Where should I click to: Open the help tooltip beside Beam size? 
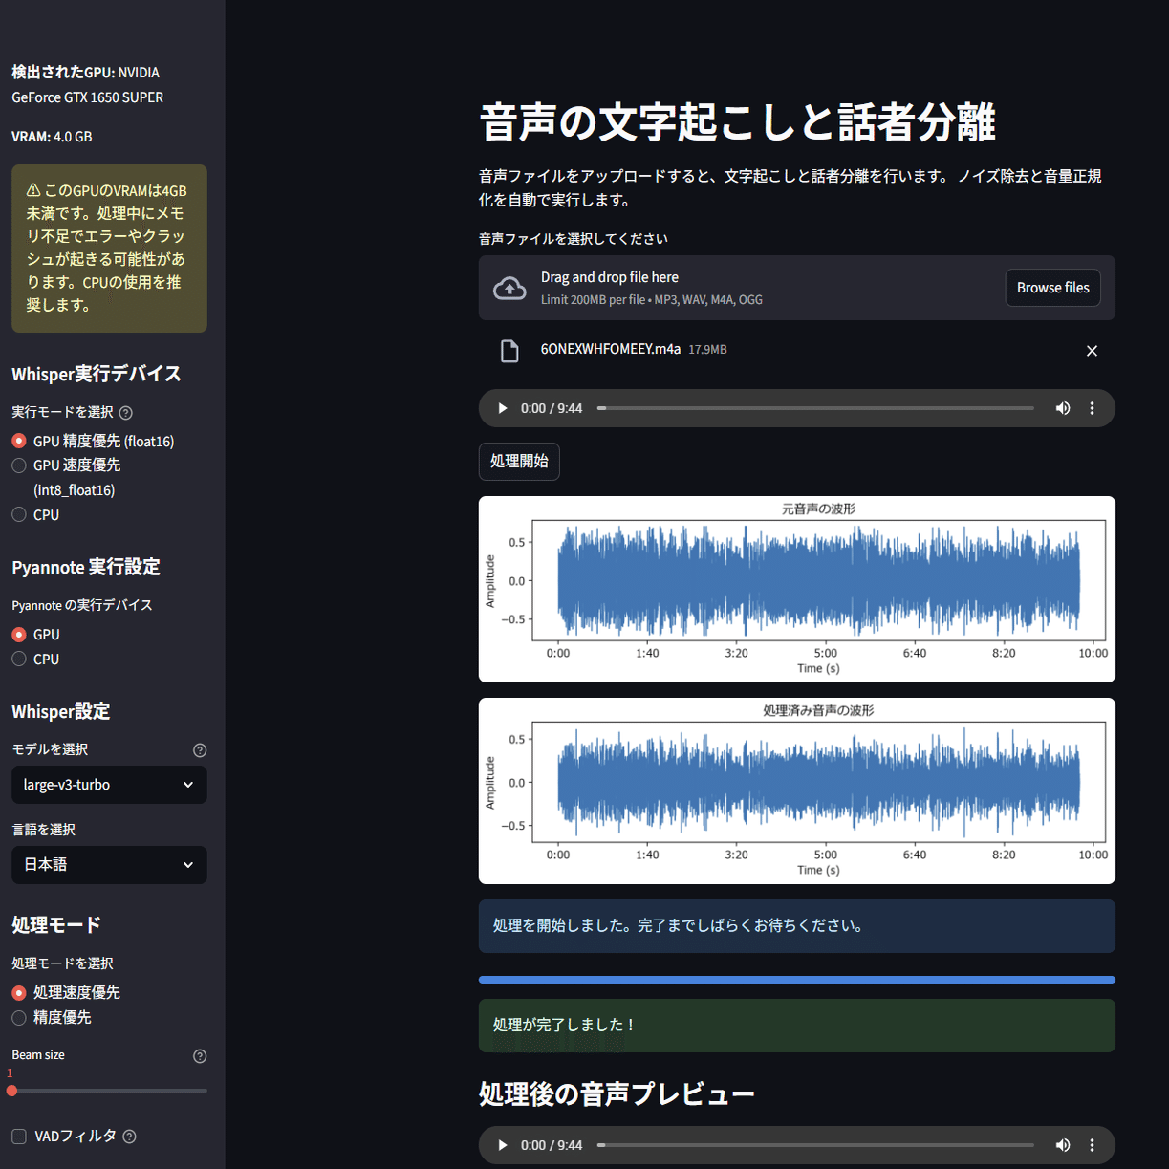200,1055
